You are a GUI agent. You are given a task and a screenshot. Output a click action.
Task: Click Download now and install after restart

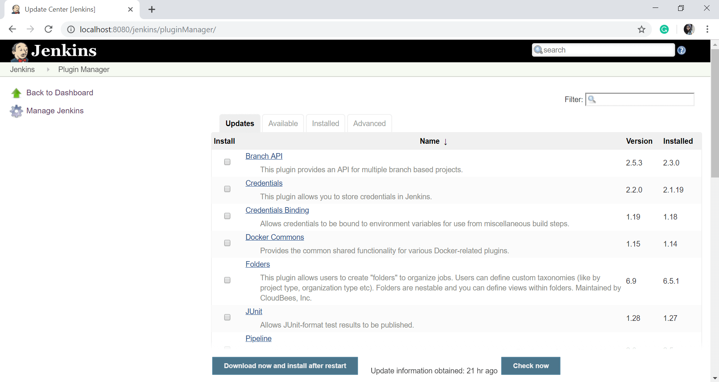(285, 366)
